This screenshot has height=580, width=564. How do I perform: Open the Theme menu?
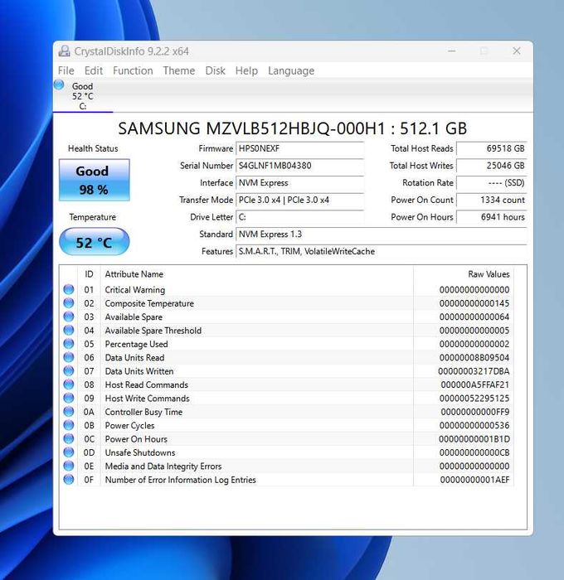(179, 70)
